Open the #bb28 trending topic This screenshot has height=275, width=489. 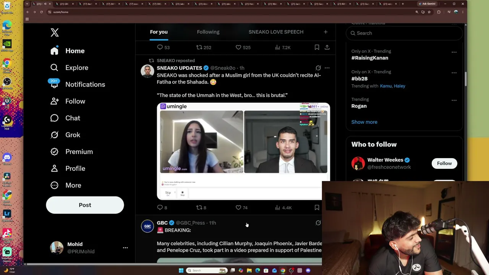359,79
